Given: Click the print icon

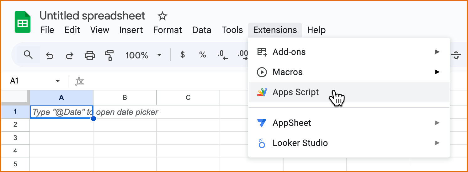Looking at the screenshot, I should point(90,56).
